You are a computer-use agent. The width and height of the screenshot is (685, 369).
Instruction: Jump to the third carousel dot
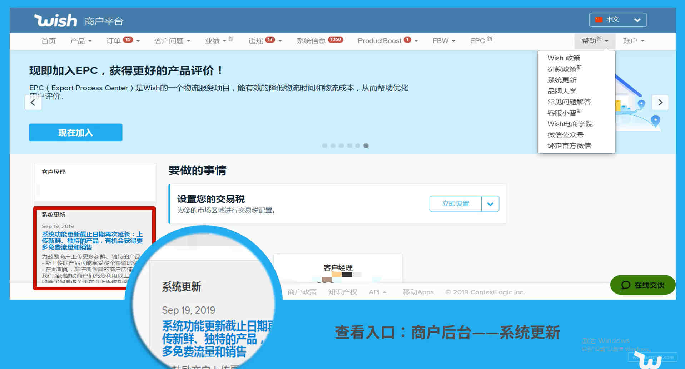[x=341, y=146]
